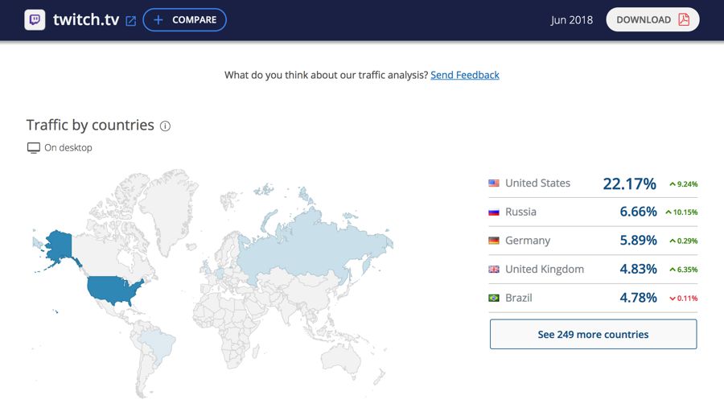The image size is (724, 412).
Task: Click the 22.17% traffic value
Action: pyautogui.click(x=629, y=183)
